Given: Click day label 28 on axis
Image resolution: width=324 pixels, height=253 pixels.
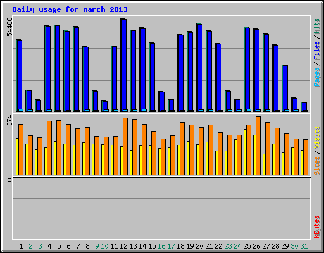Looking at the screenshot, I should [x=275, y=246].
